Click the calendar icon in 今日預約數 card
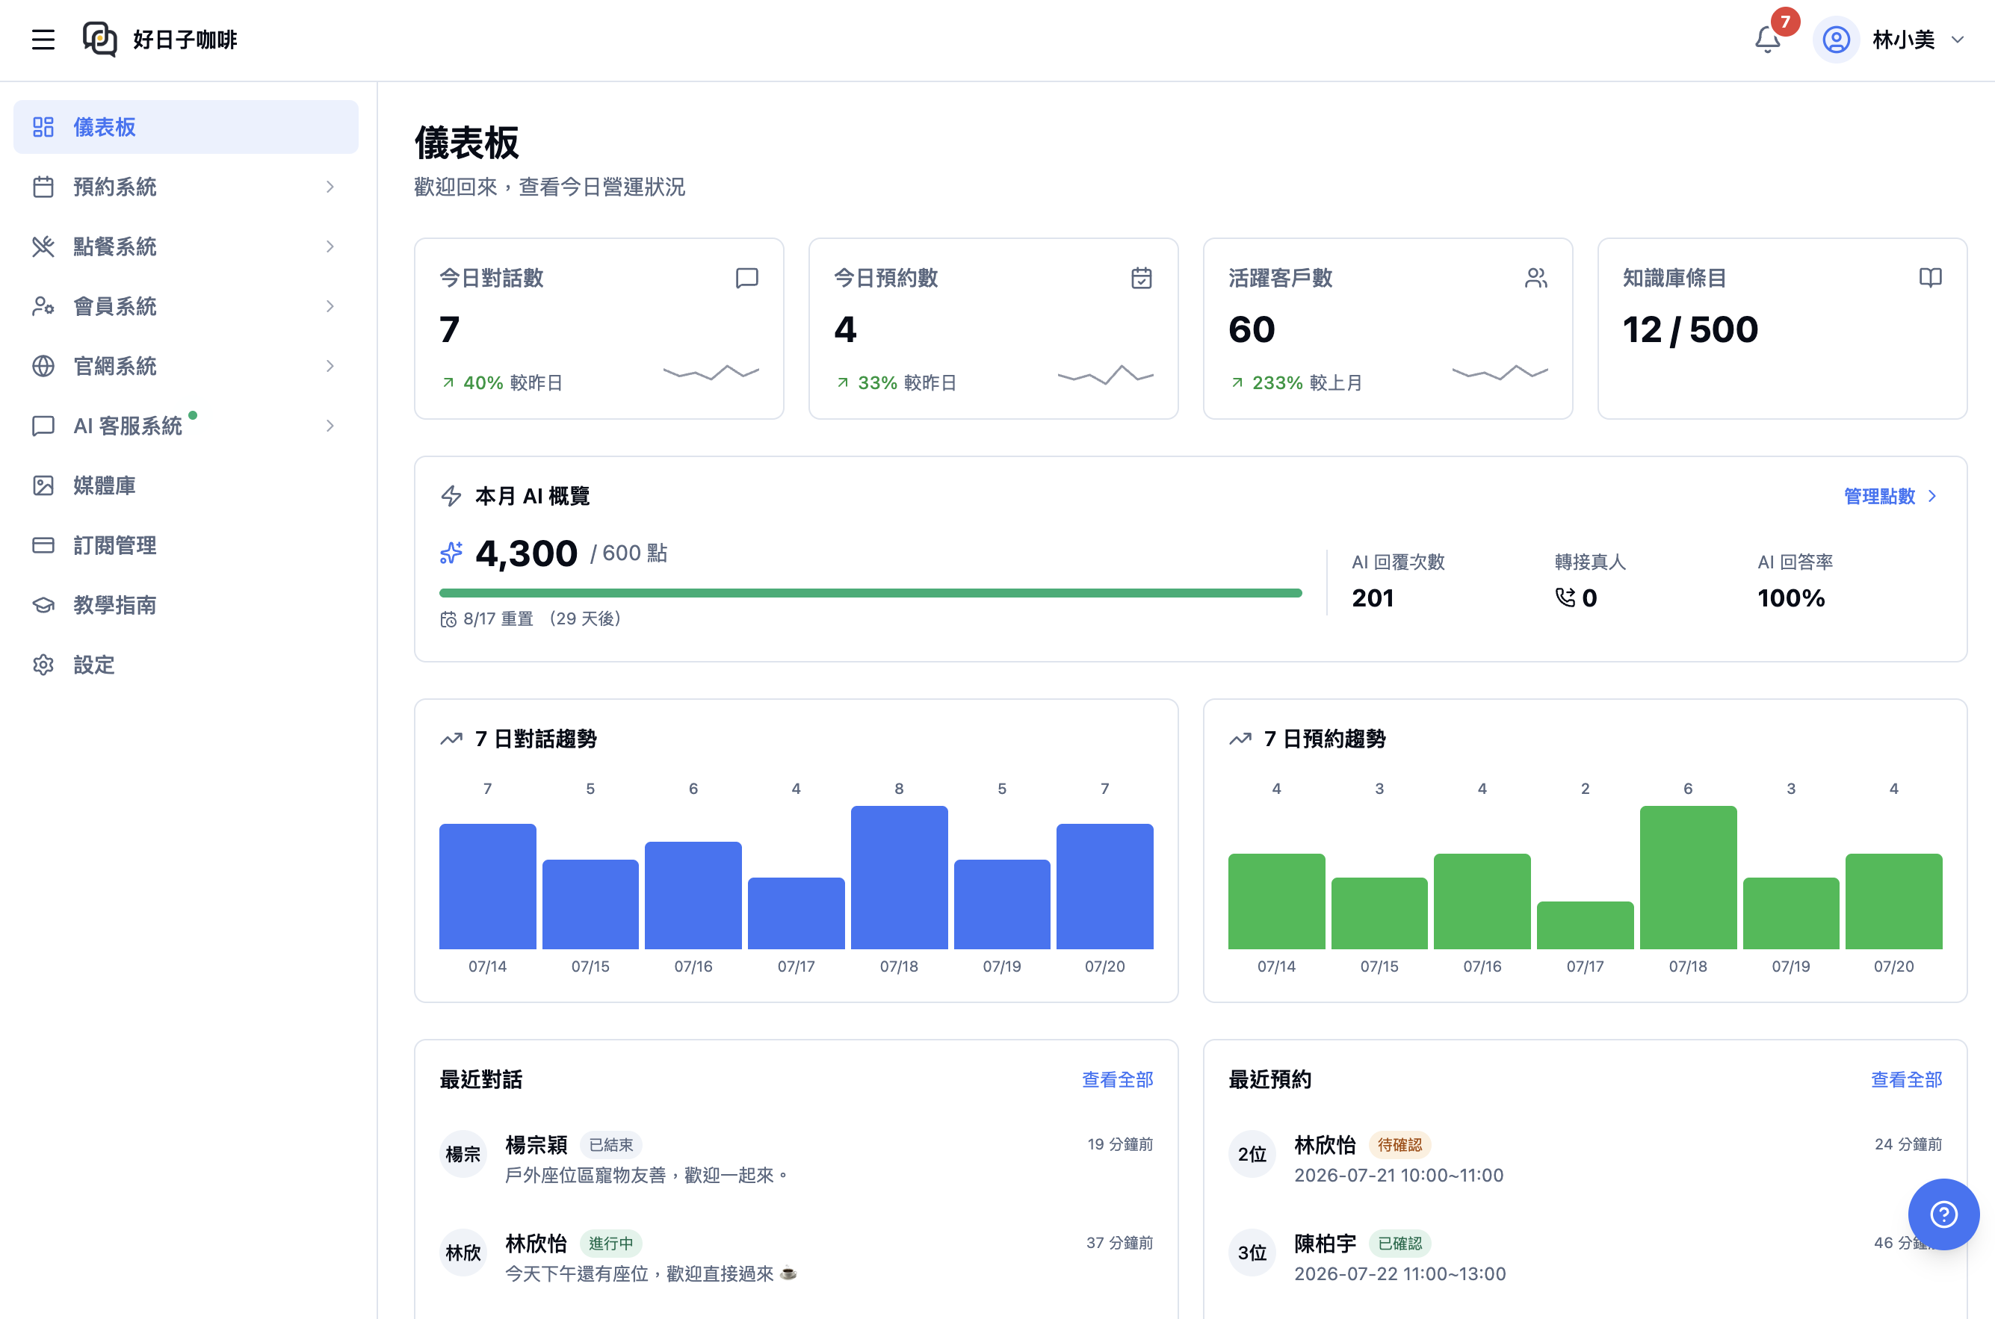 coord(1141,278)
